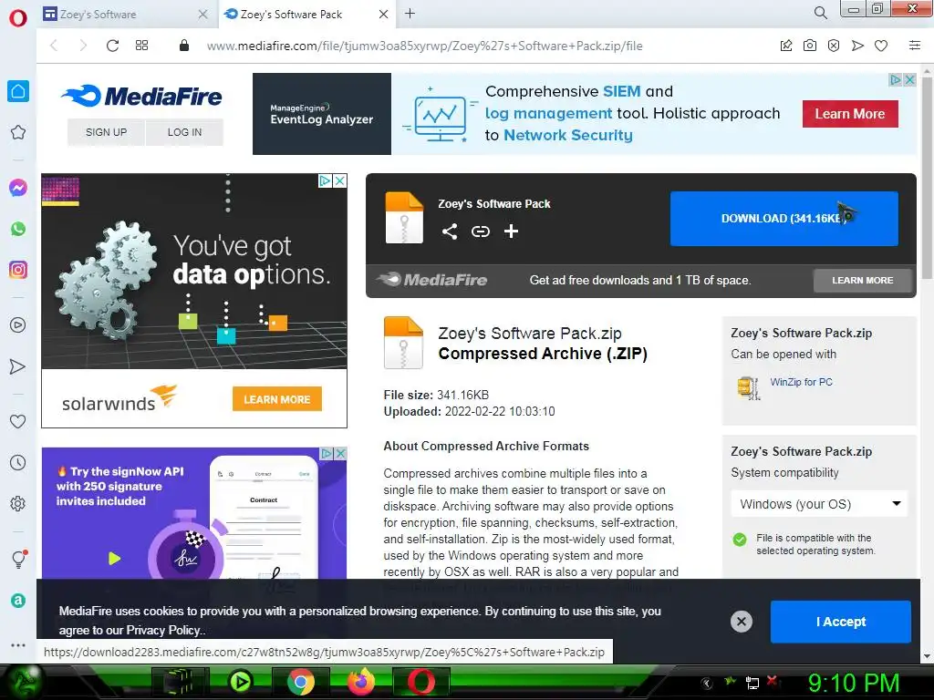Open Firefox from the taskbar
The width and height of the screenshot is (934, 700).
(x=361, y=682)
